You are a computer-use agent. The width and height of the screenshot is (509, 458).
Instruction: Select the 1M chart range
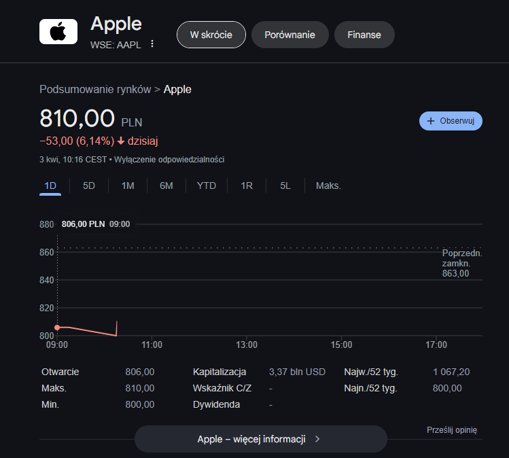(128, 186)
